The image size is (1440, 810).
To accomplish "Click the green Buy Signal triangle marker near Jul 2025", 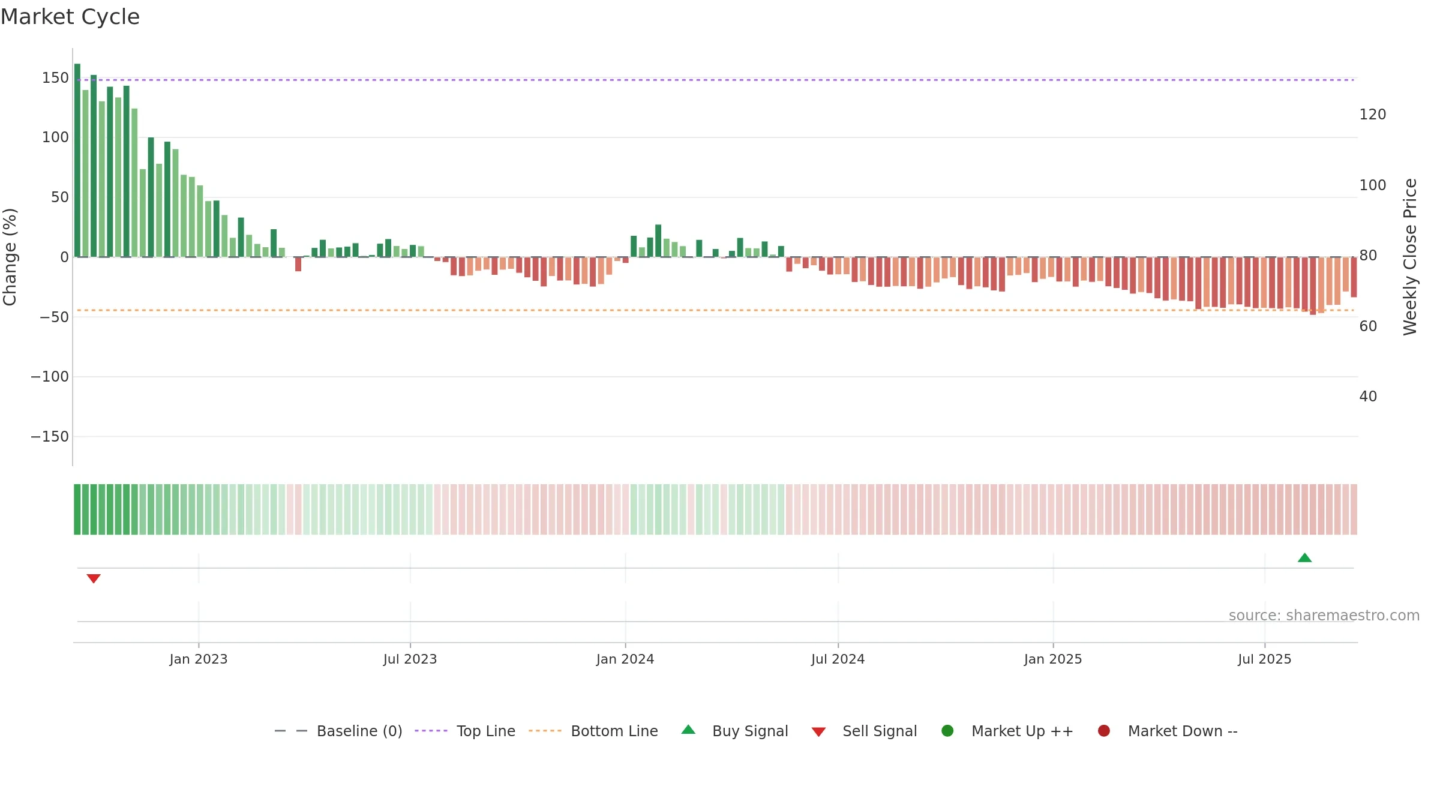I will point(1304,558).
